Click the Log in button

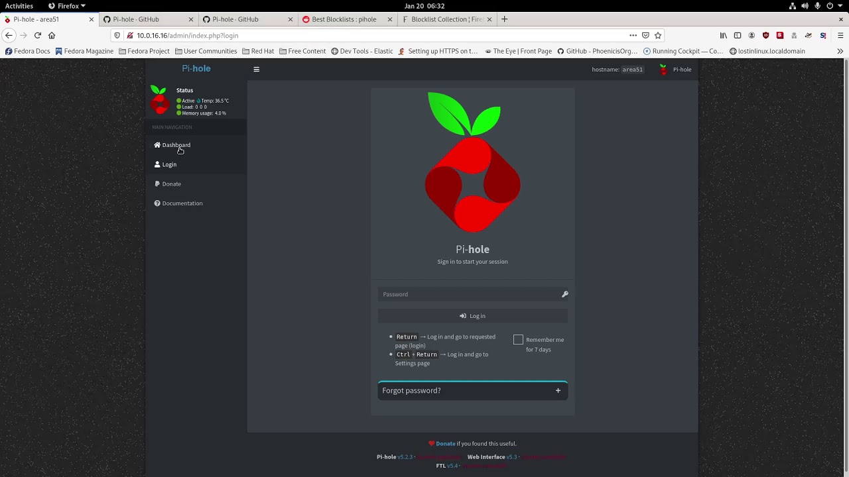[x=472, y=316]
